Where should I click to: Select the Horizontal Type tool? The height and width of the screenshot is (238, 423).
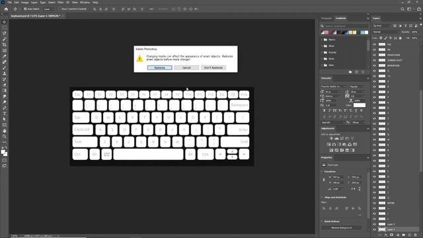click(x=5, y=113)
